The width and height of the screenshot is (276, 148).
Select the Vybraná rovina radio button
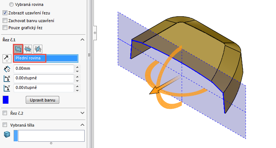[11, 4]
